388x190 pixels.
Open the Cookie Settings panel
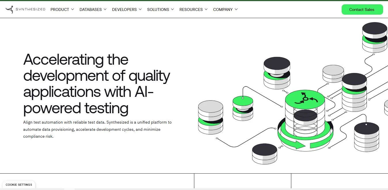(x=19, y=185)
